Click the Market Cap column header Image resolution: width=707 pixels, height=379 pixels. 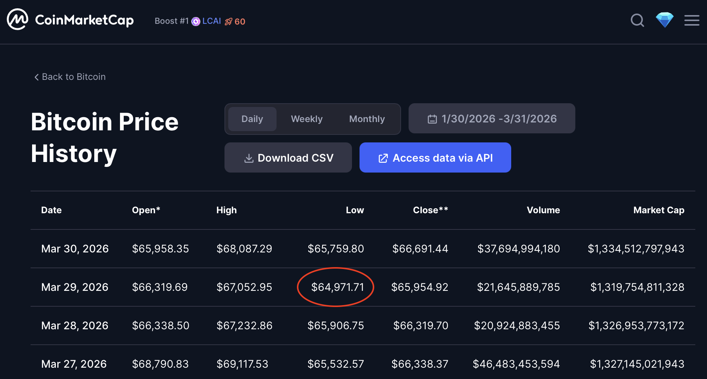click(x=658, y=210)
